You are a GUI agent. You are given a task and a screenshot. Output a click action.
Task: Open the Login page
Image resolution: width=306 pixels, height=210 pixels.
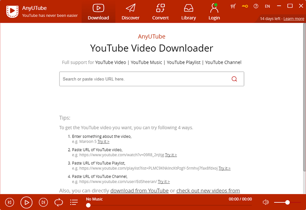[214, 12]
